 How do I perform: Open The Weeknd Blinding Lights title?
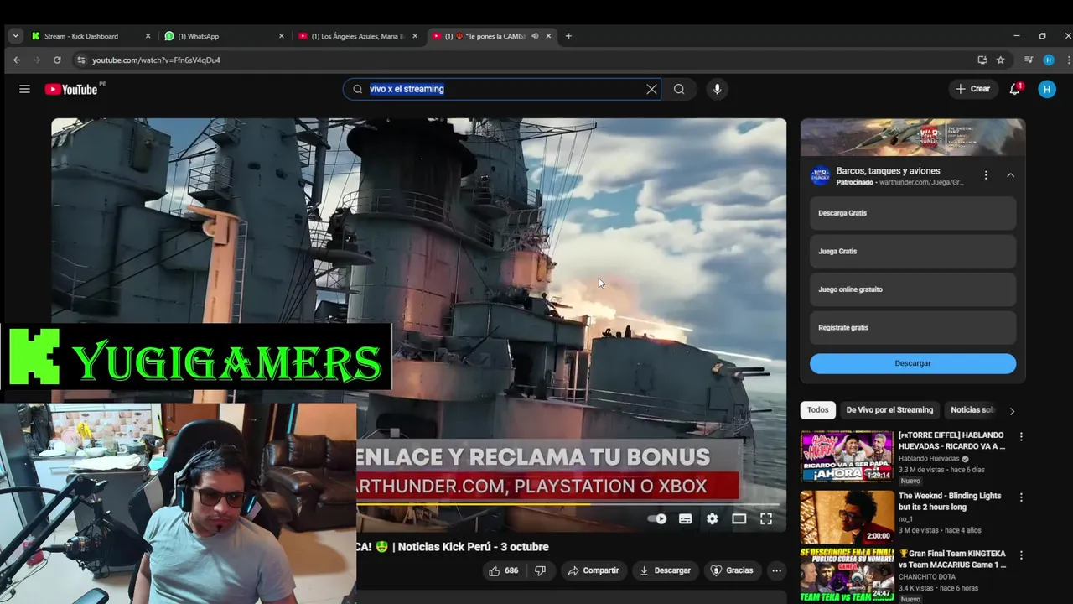(x=950, y=502)
